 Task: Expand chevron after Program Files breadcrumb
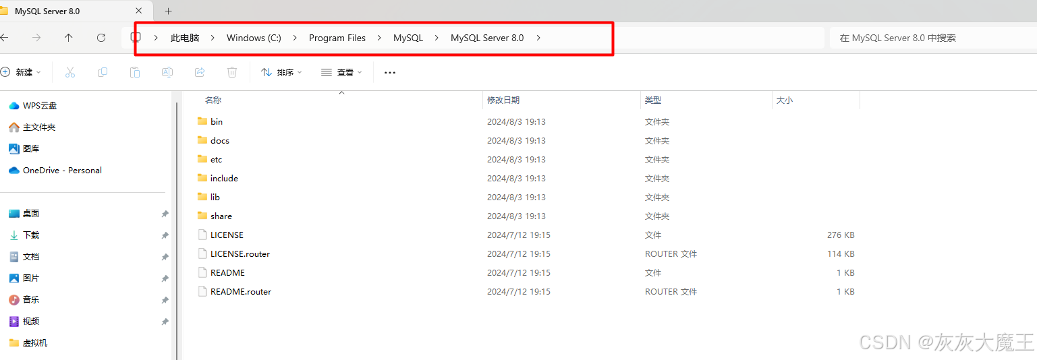tap(380, 38)
